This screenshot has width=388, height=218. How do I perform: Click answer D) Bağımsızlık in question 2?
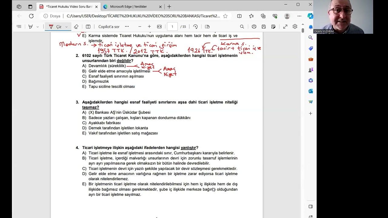(95, 81)
